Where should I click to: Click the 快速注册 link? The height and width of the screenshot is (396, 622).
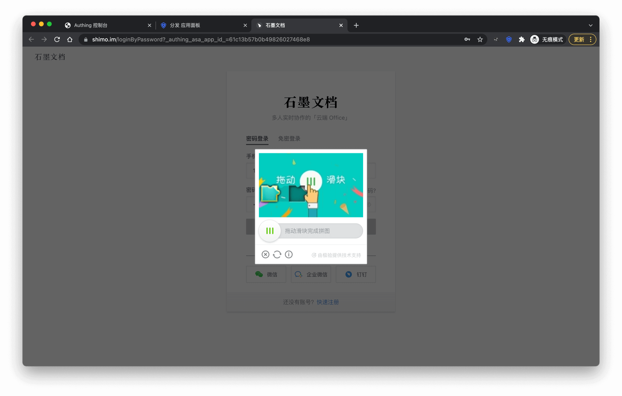pyautogui.click(x=328, y=302)
